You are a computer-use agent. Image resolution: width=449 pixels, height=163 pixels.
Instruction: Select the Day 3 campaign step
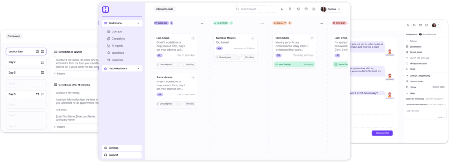click(26, 73)
